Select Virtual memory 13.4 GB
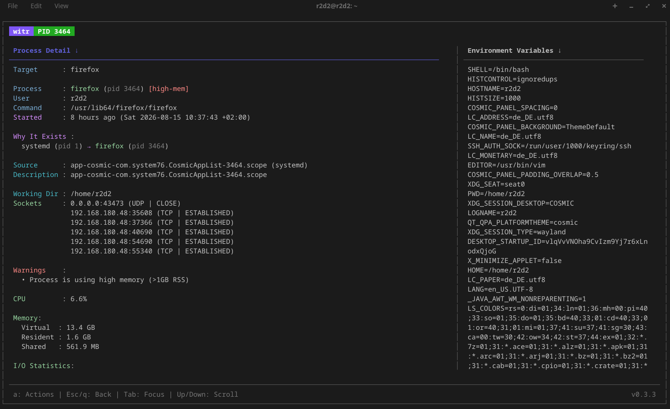Screen dimensions: 670x409 click(x=81, y=328)
